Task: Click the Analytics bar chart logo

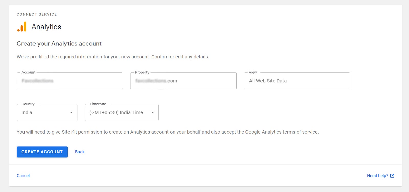Action: pyautogui.click(x=22, y=27)
